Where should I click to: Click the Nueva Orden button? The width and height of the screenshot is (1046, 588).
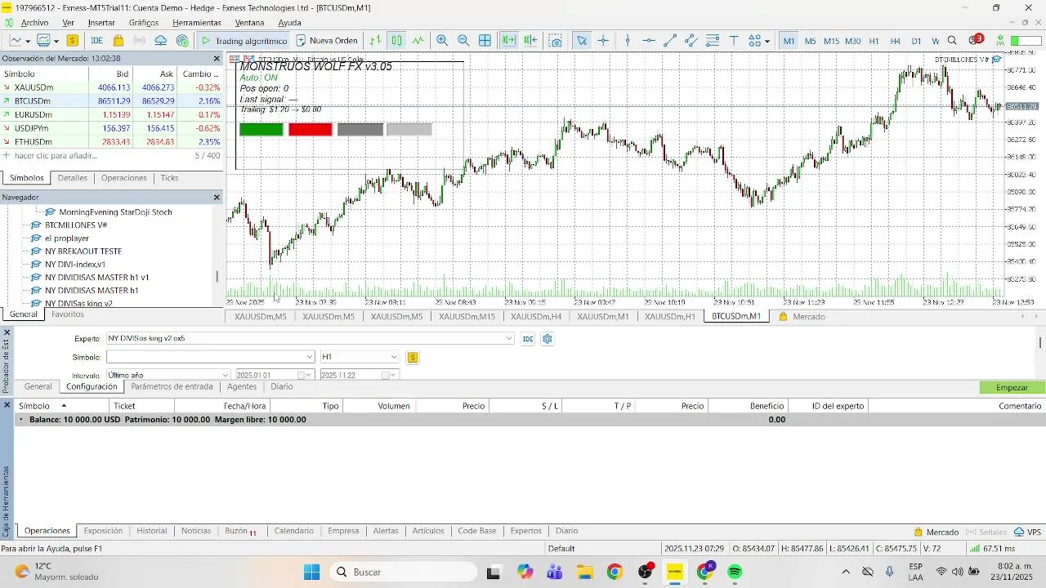point(327,40)
